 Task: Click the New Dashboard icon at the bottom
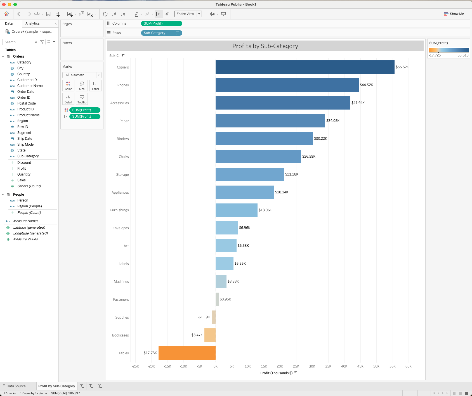click(91, 386)
